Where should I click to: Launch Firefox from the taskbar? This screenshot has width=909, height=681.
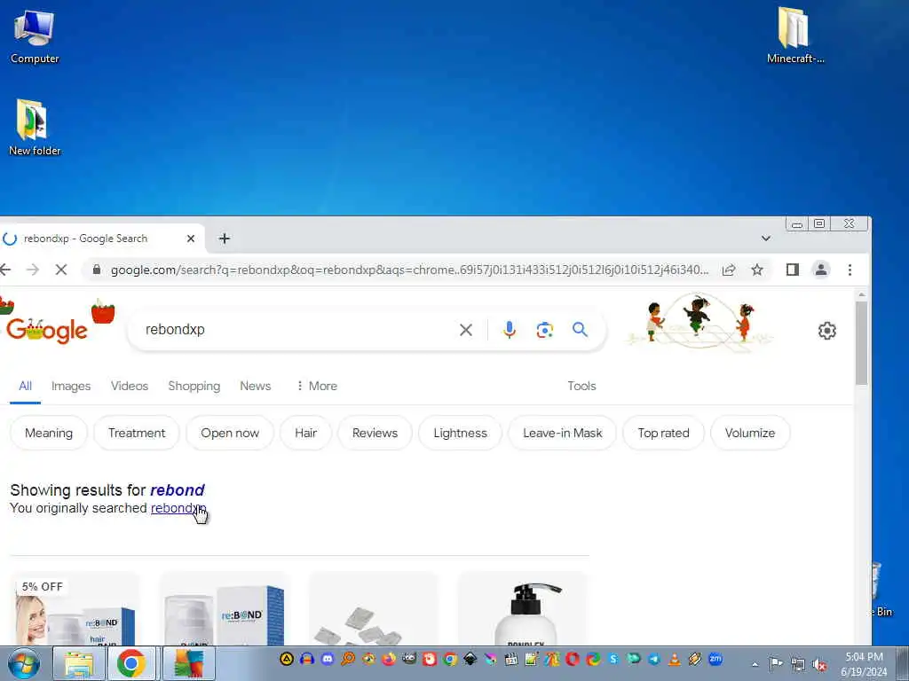coord(389,659)
